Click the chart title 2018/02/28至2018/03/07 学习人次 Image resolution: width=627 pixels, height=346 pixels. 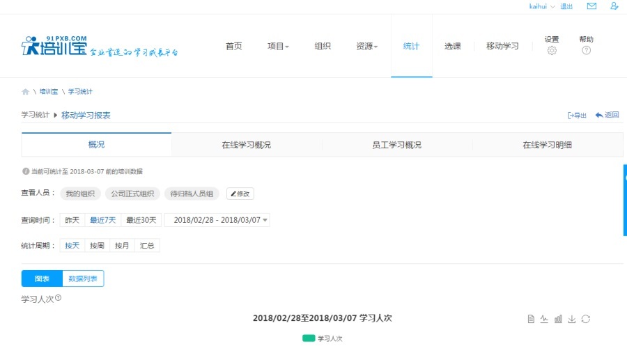pos(323,318)
